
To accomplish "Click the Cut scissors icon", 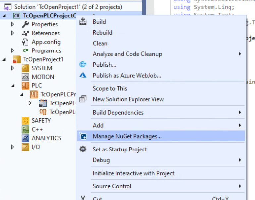I will [x=83, y=198].
